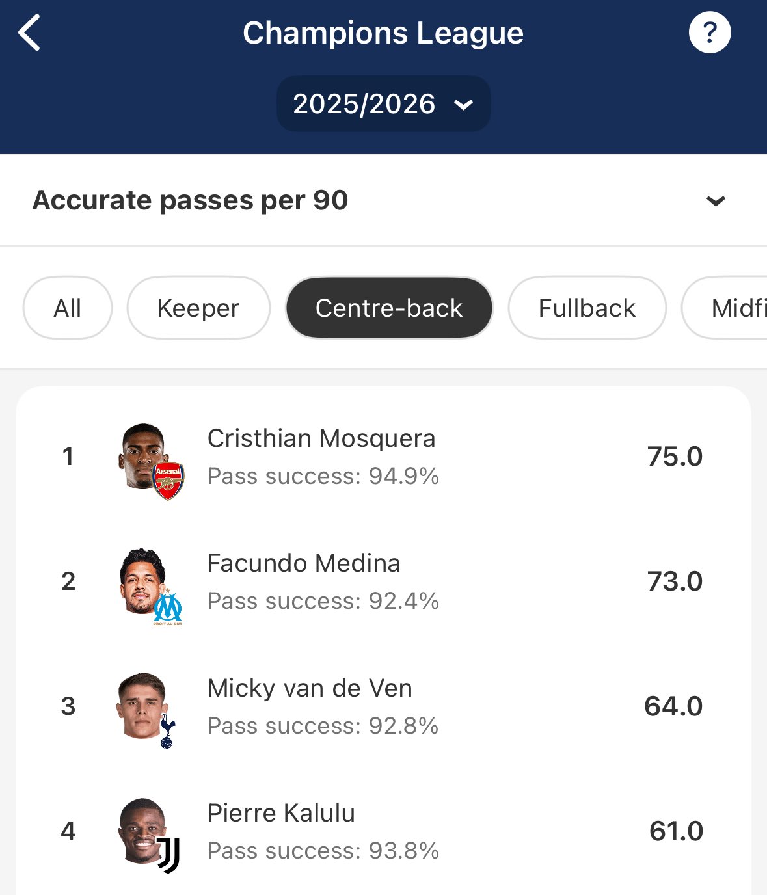The image size is (767, 895).
Task: Open the 2025/2026 season dropdown
Action: 383,104
